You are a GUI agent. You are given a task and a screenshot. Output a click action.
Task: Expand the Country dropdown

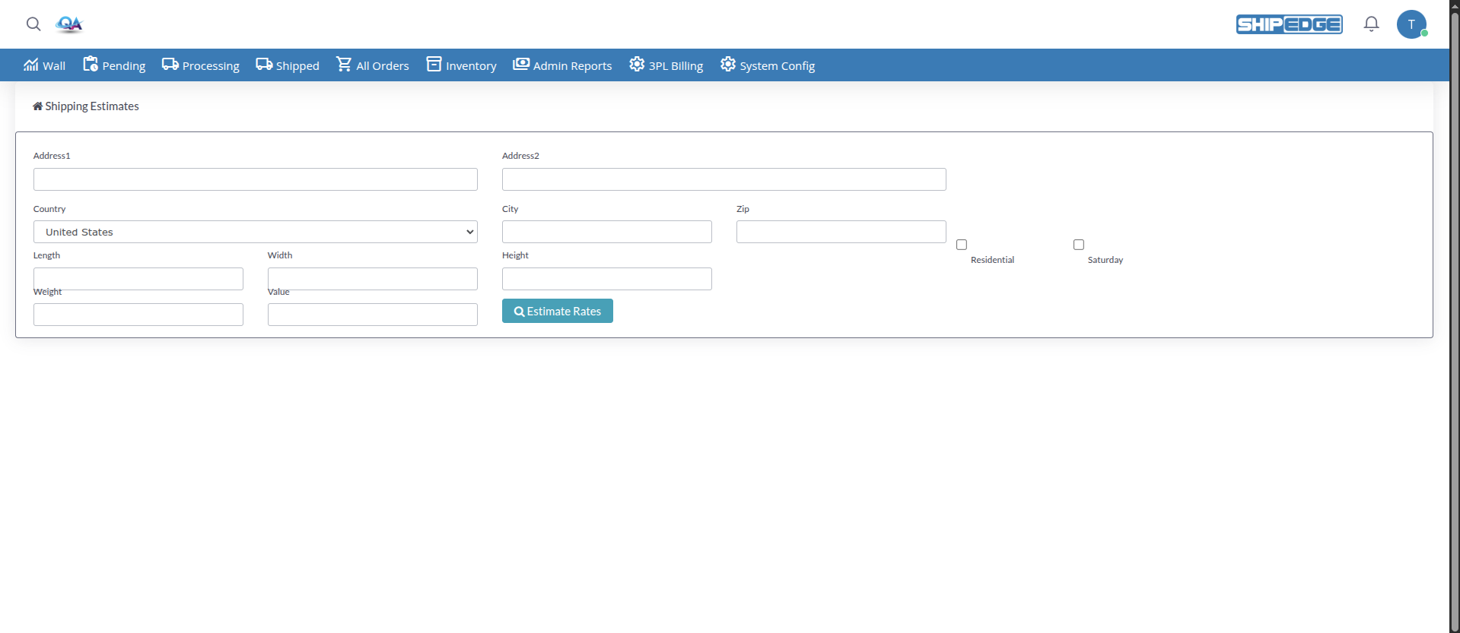pyautogui.click(x=255, y=232)
